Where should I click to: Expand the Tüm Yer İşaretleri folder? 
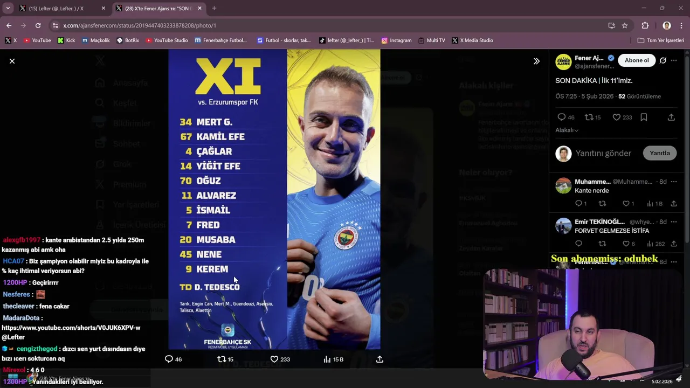coord(660,40)
